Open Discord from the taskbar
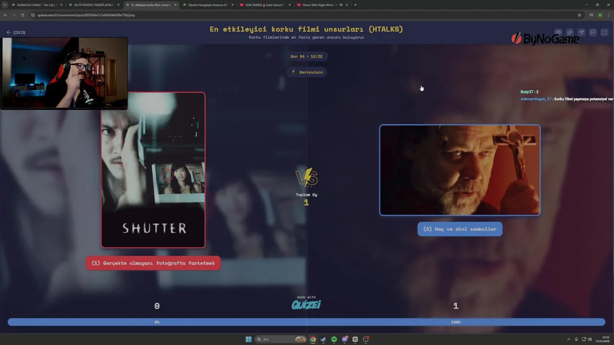 (344, 339)
